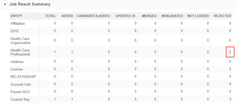Click the Merged column header

(x=149, y=16)
